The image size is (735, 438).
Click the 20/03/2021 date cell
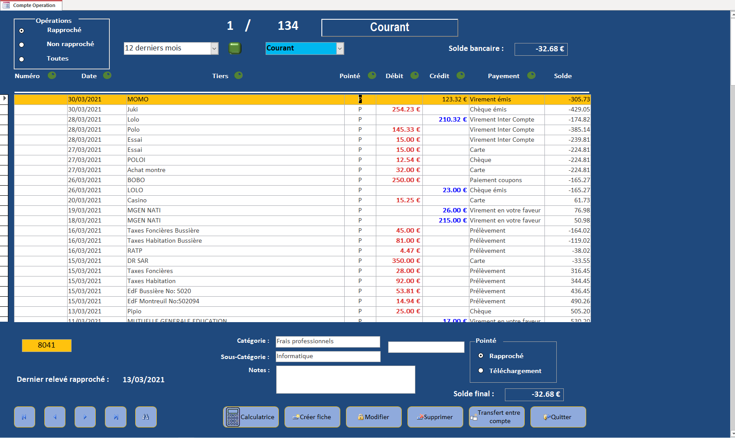coord(97,200)
